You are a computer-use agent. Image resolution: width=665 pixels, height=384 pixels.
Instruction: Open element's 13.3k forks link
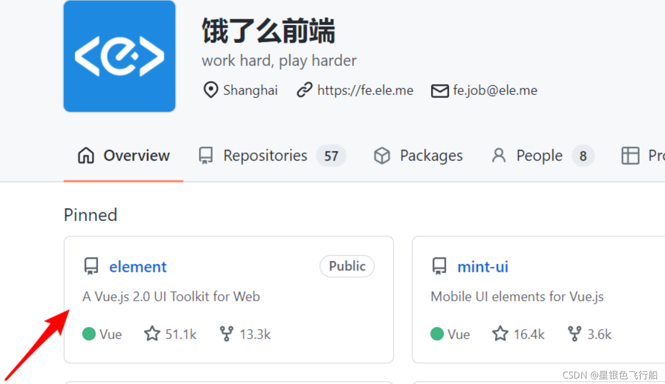coord(245,334)
